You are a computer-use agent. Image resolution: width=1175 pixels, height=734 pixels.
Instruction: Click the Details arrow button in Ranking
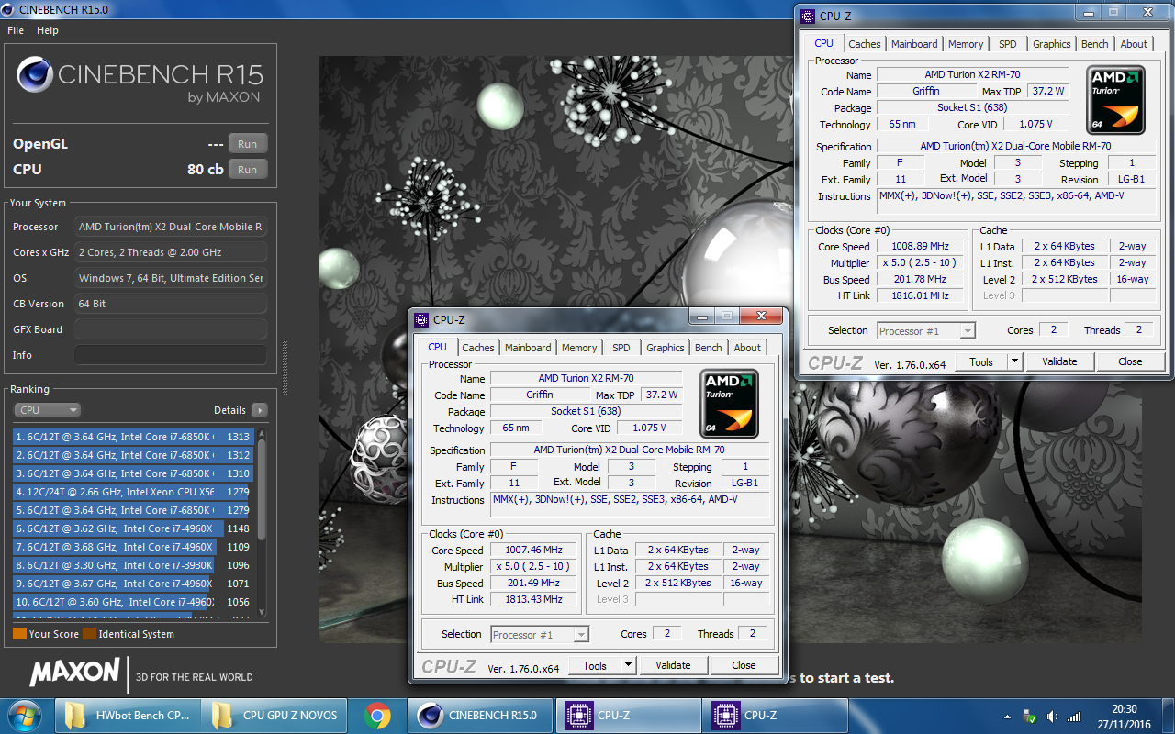click(x=259, y=410)
